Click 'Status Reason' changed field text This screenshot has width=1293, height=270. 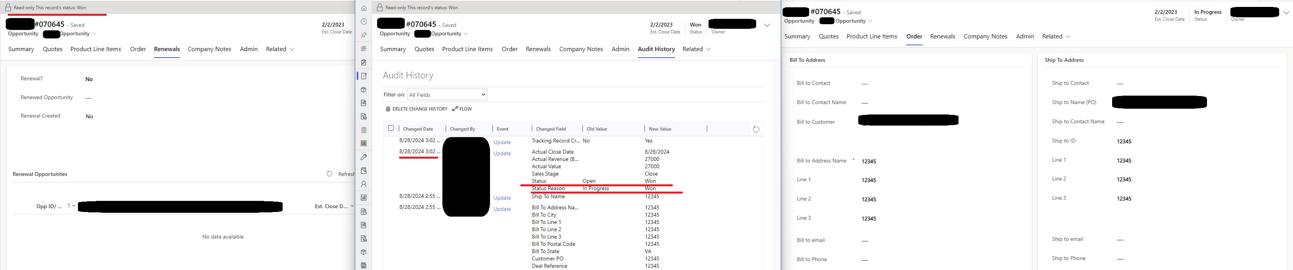coord(548,188)
